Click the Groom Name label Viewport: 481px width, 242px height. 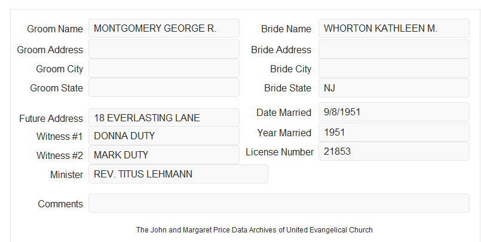tap(55, 29)
